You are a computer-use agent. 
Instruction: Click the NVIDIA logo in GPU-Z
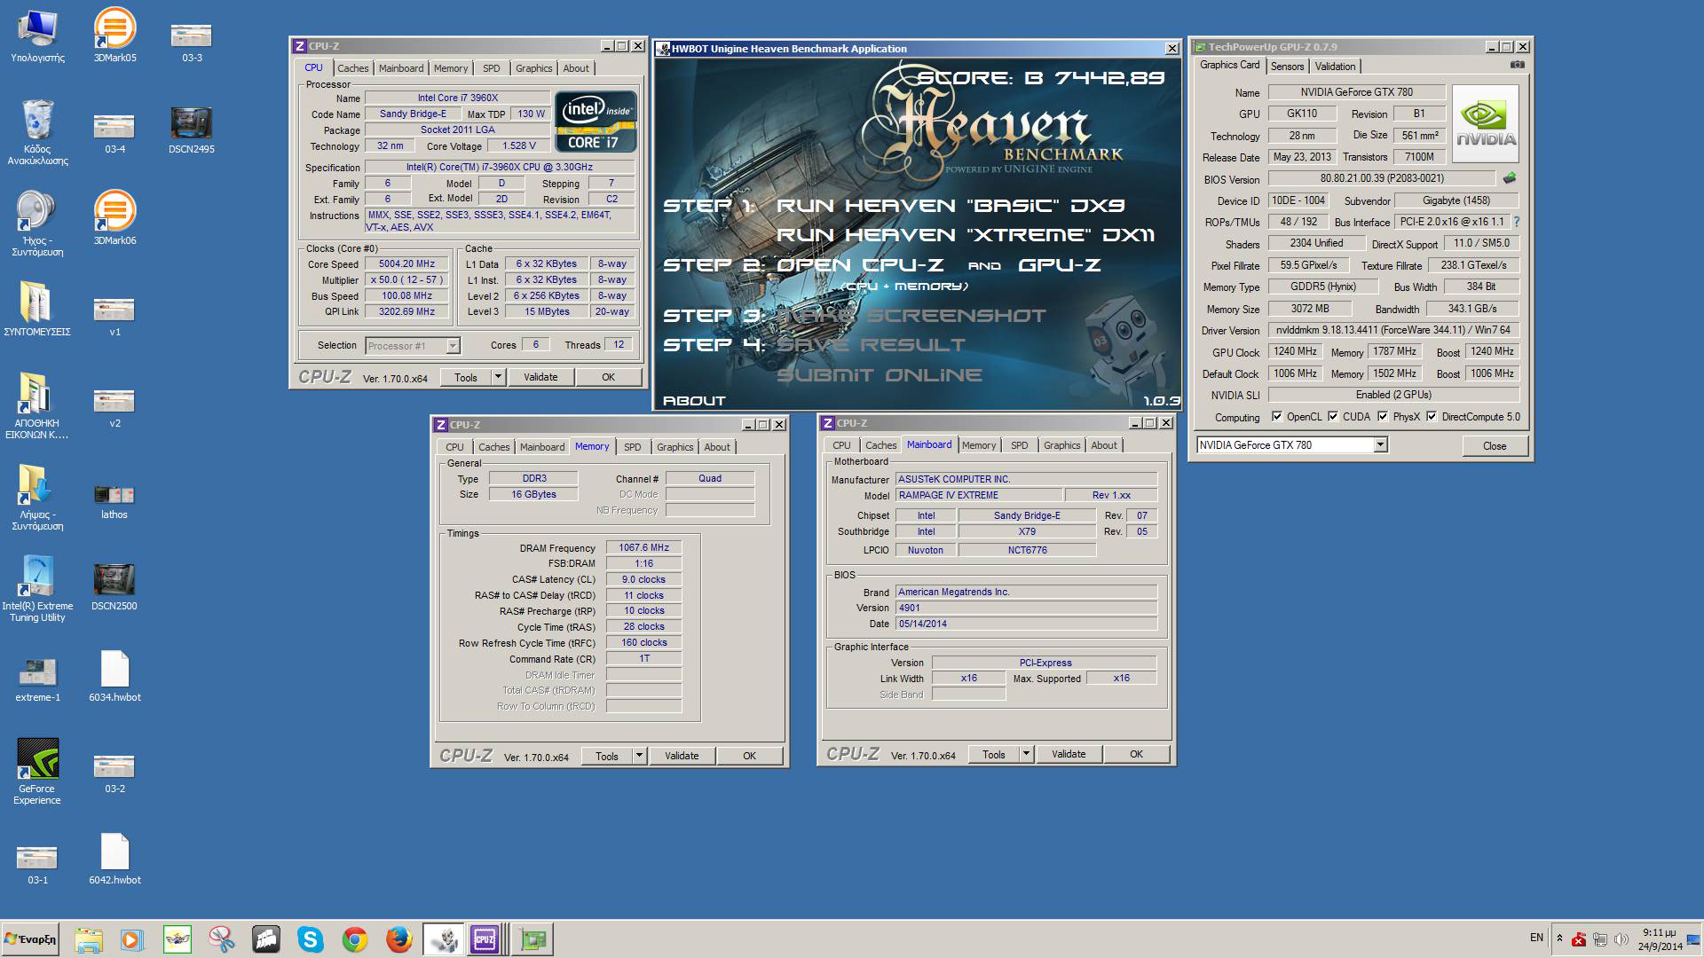[x=1486, y=123]
